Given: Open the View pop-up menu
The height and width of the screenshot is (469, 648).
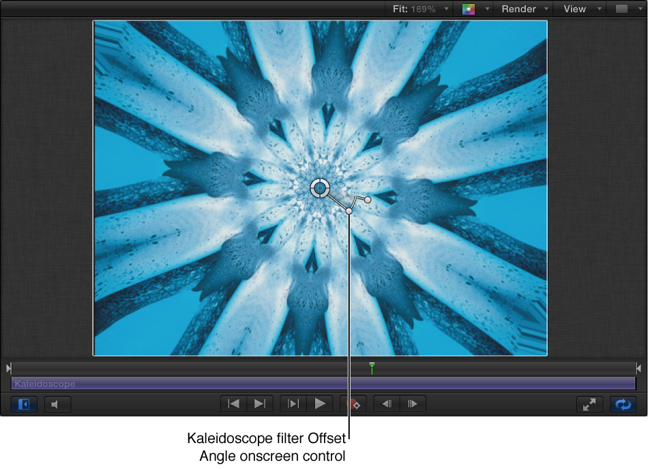Looking at the screenshot, I should point(576,9).
